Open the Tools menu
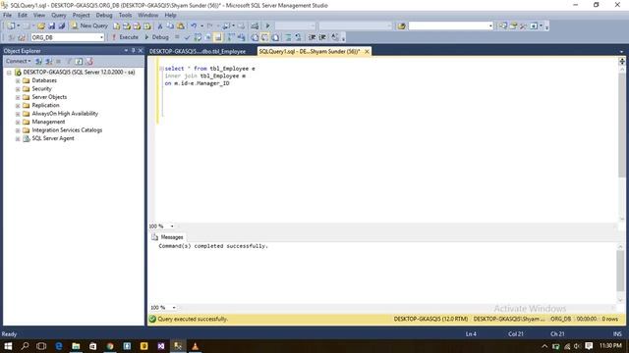The image size is (629, 353). pos(125,15)
